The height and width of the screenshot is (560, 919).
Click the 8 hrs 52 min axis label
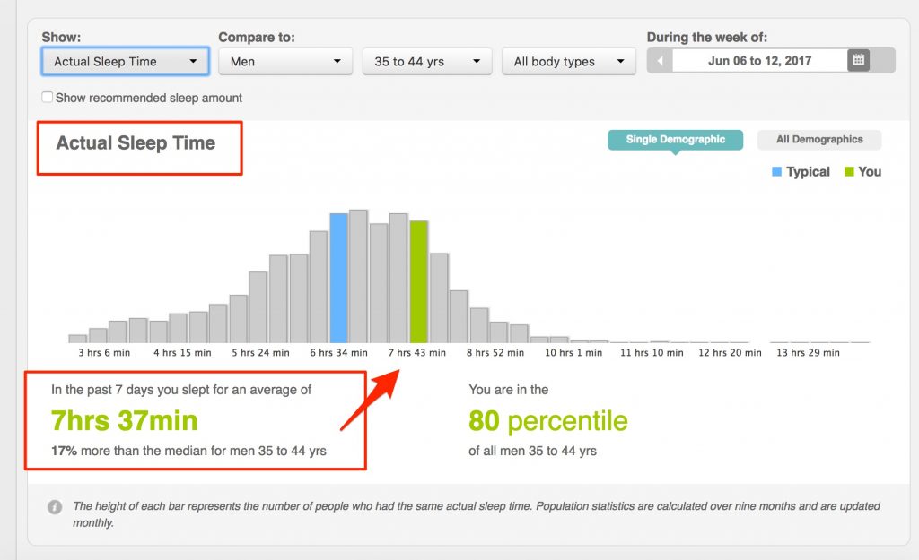click(x=495, y=353)
